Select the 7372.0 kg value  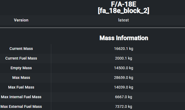coord(124,107)
